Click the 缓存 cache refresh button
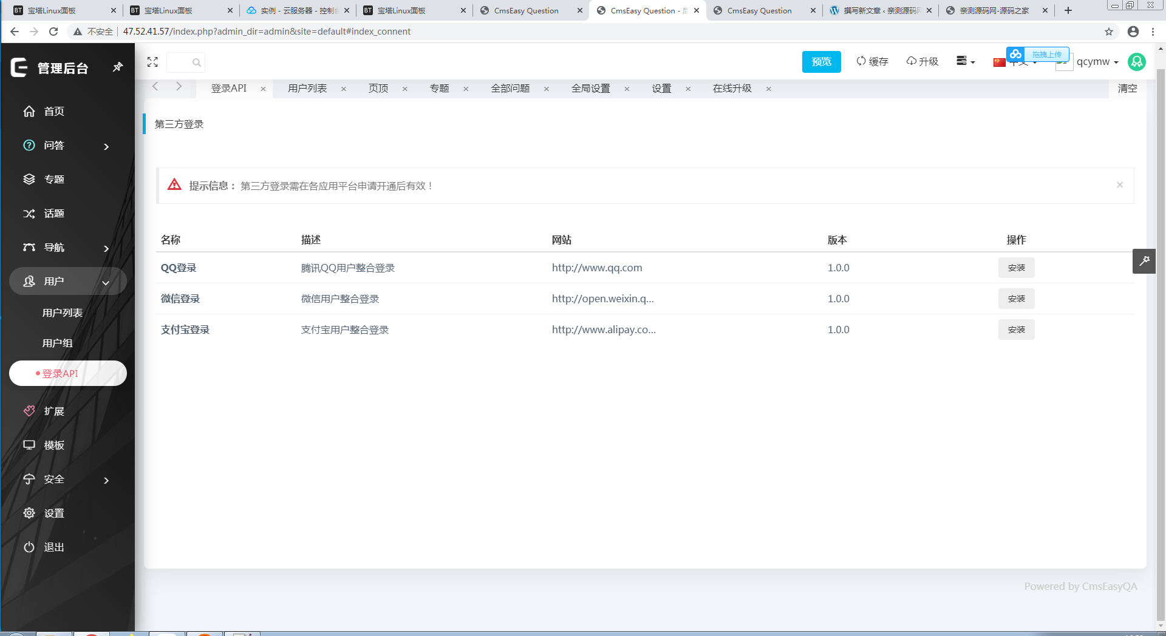The width and height of the screenshot is (1166, 636). (x=872, y=61)
